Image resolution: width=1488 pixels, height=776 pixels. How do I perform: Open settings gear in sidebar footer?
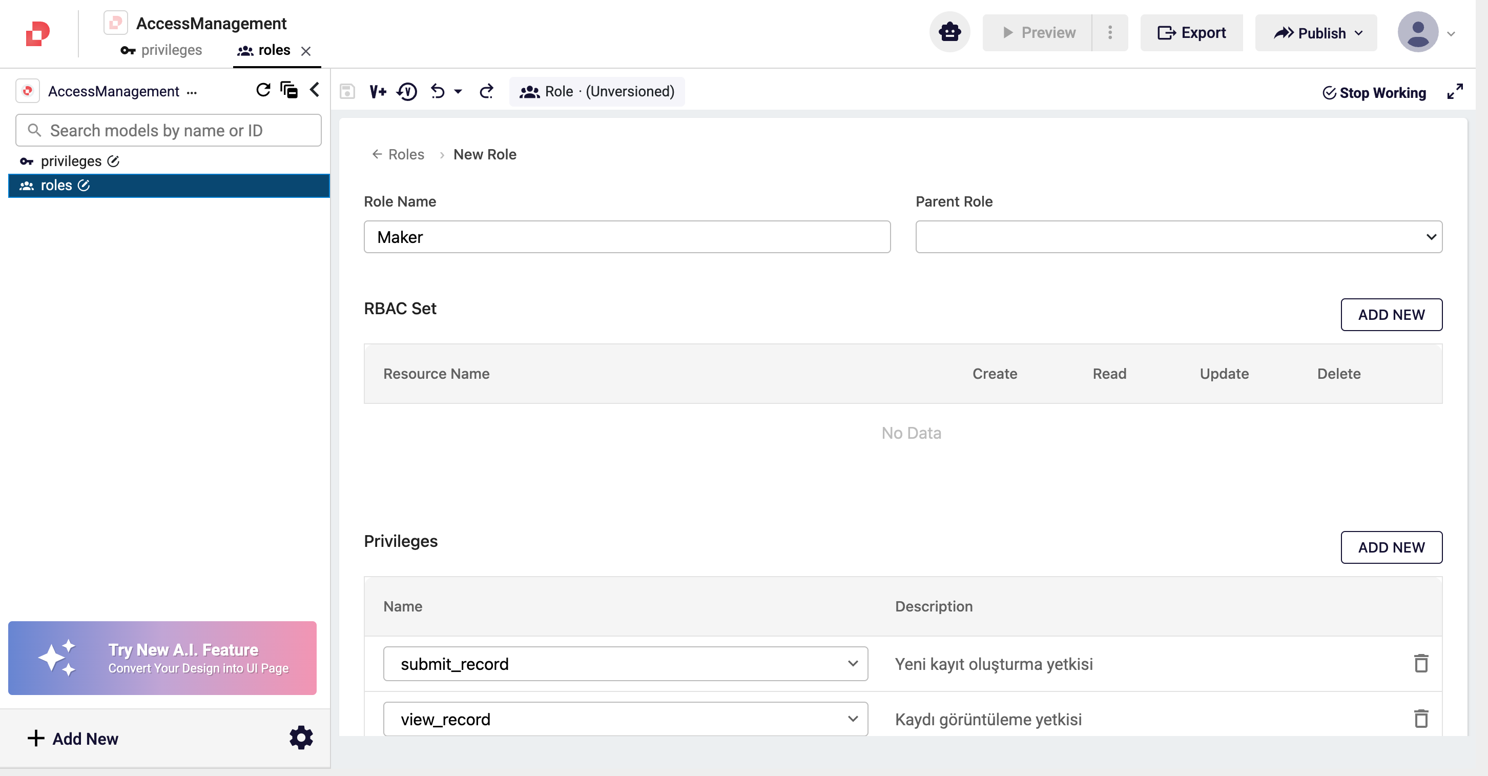point(301,738)
